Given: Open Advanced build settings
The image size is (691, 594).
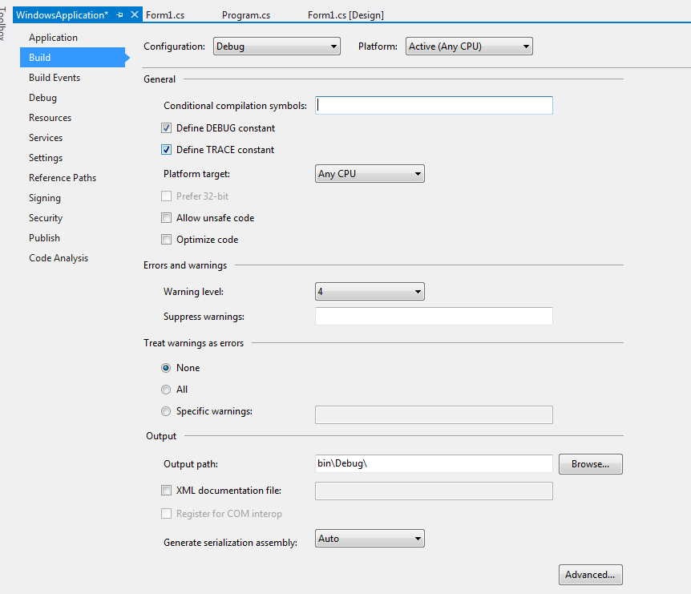Looking at the screenshot, I should coord(591,575).
